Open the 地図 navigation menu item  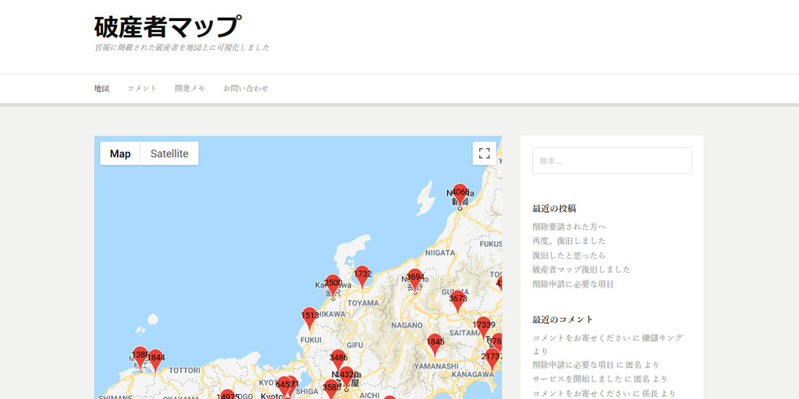pos(101,89)
